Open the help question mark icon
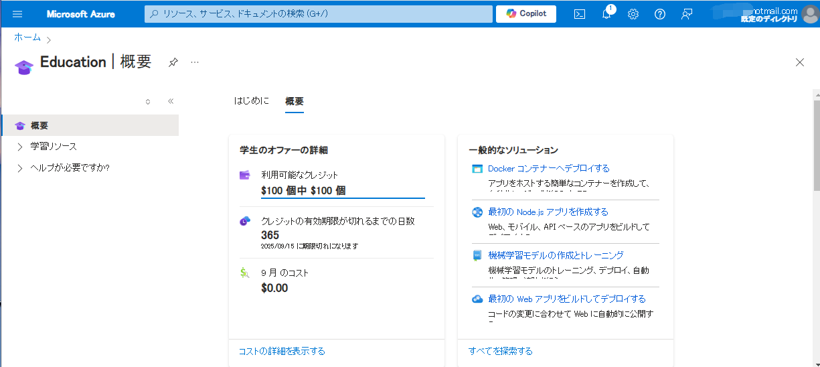820x367 pixels. (660, 14)
